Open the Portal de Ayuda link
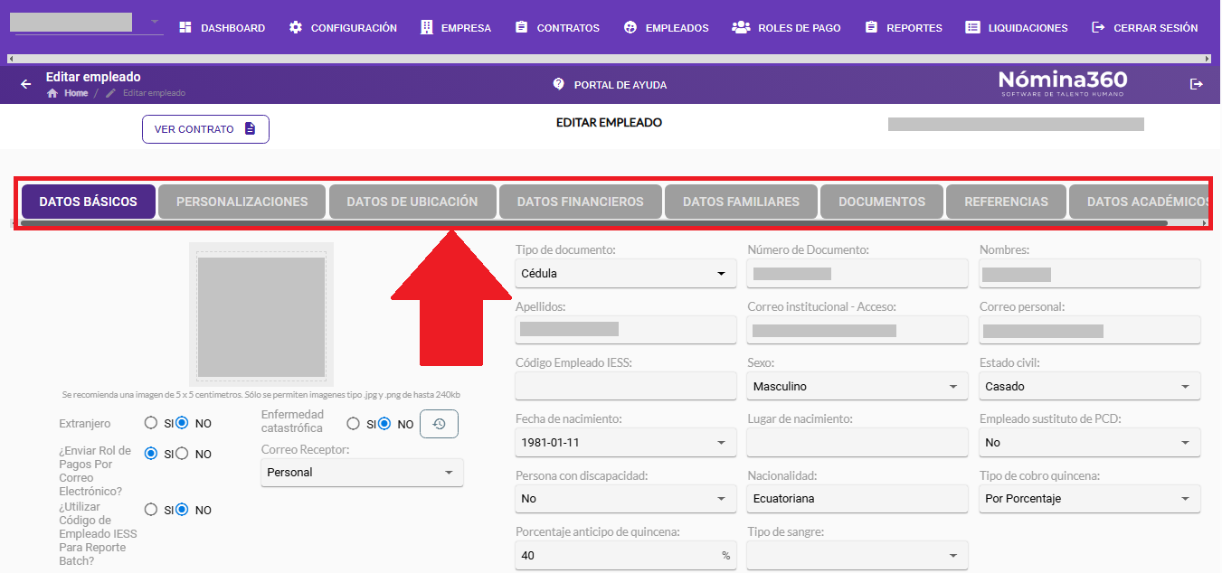 tap(610, 84)
